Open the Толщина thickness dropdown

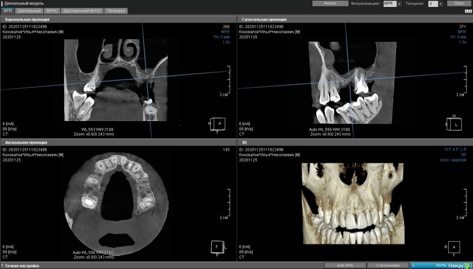pyautogui.click(x=441, y=4)
